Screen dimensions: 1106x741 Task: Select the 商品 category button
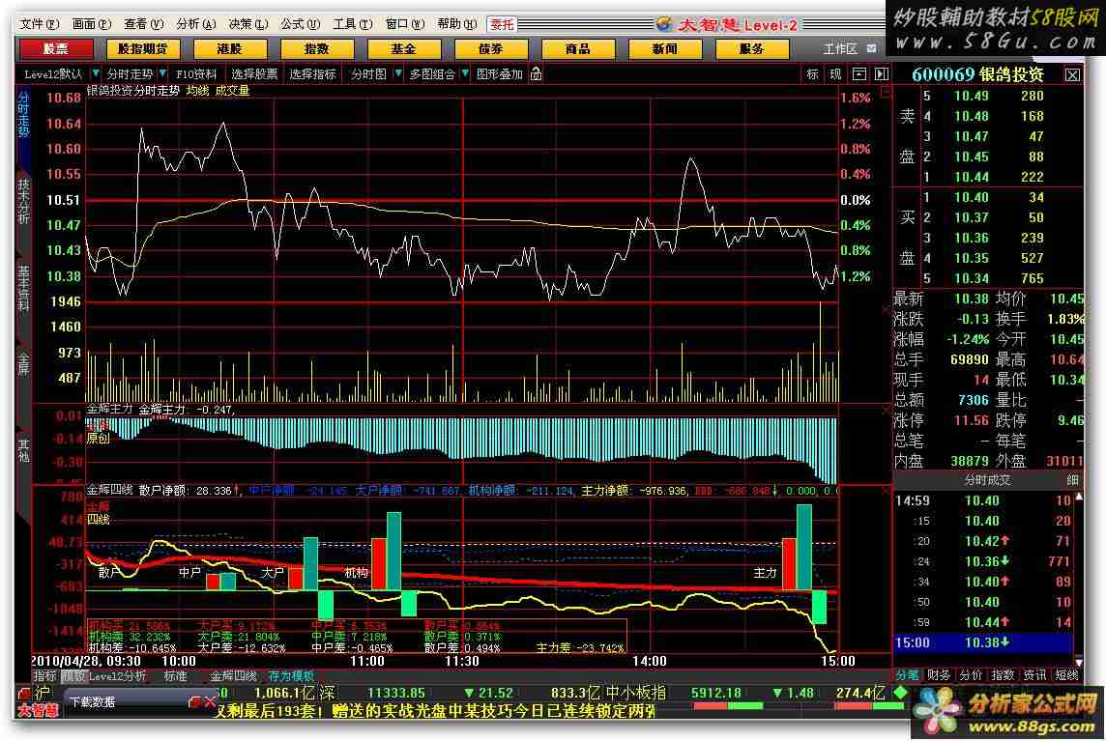pyautogui.click(x=578, y=48)
